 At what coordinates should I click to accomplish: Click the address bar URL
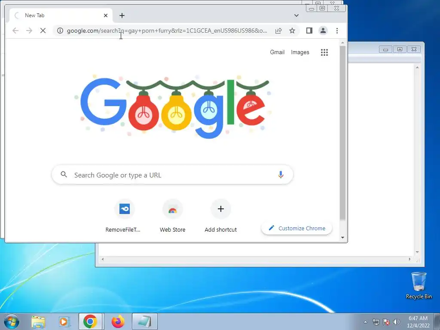click(167, 31)
